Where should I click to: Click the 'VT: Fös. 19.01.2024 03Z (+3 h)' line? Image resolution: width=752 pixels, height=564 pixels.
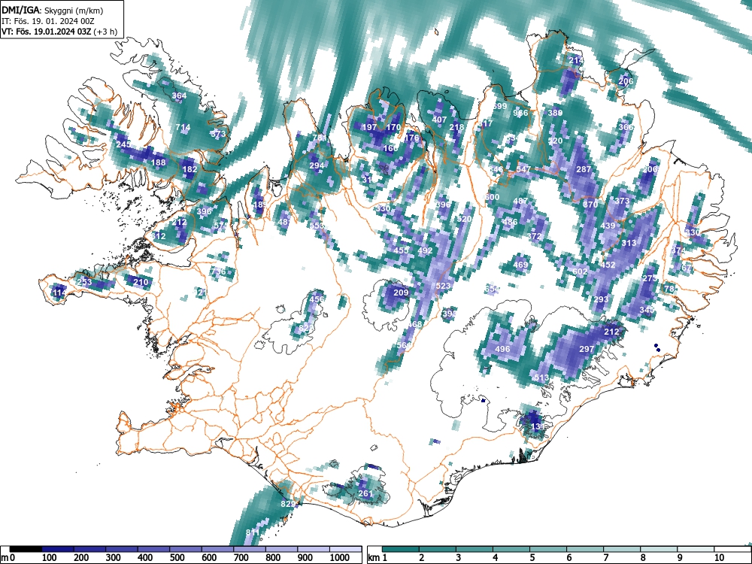coord(59,32)
